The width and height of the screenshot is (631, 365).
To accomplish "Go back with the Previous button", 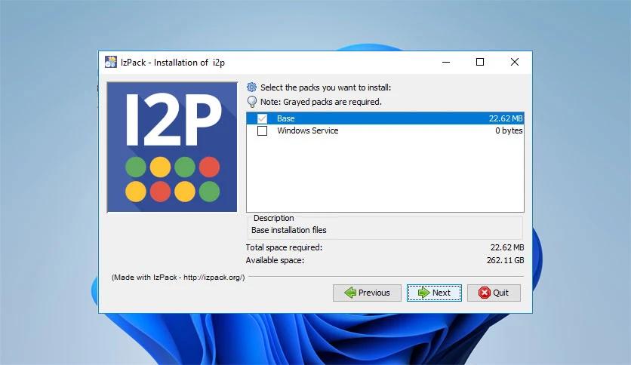I will pos(367,293).
